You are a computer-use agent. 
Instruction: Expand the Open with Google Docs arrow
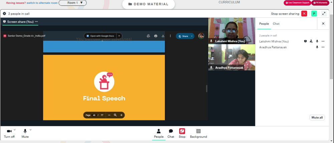coord(119,36)
